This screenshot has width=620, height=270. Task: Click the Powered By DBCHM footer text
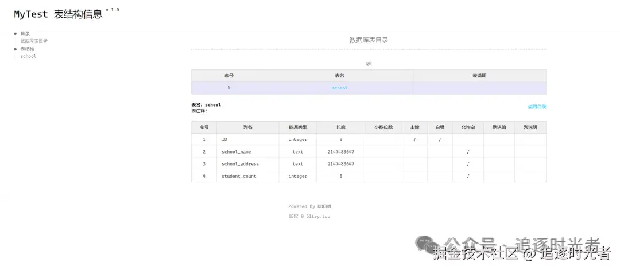[309, 206]
